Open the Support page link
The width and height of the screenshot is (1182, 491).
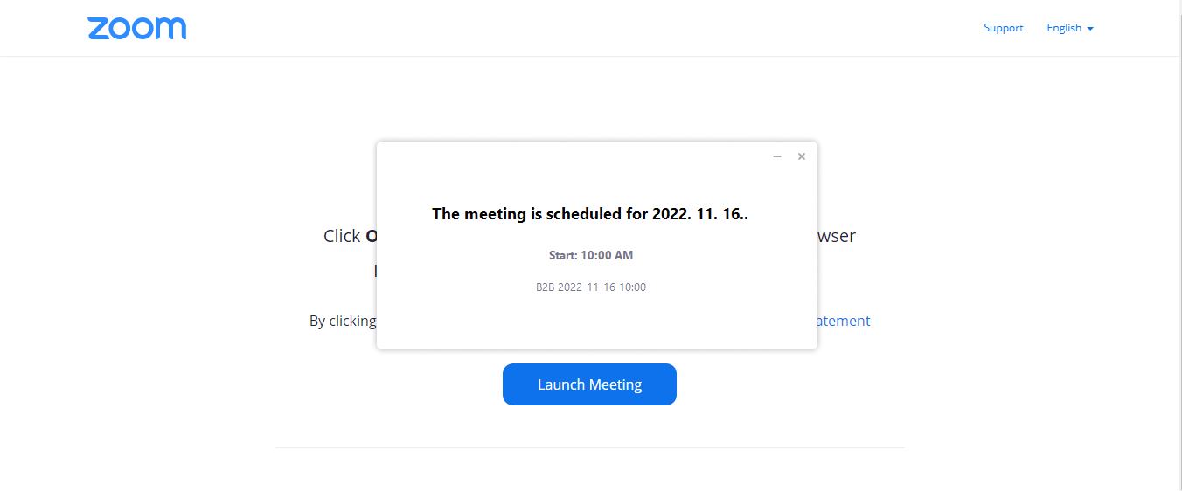(1003, 28)
